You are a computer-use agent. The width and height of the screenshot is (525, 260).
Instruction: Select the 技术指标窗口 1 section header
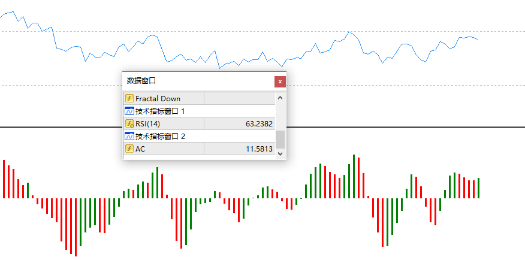(160, 111)
